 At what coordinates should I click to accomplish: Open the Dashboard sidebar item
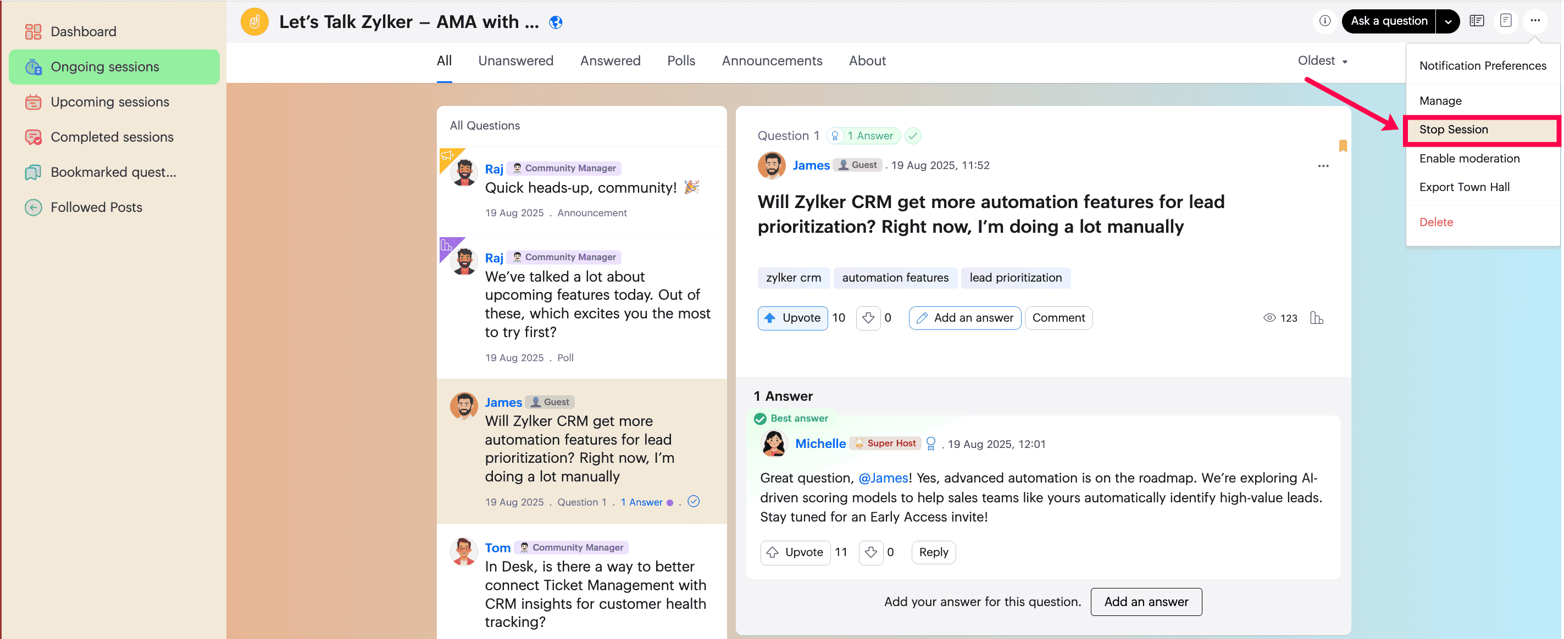pyautogui.click(x=114, y=31)
